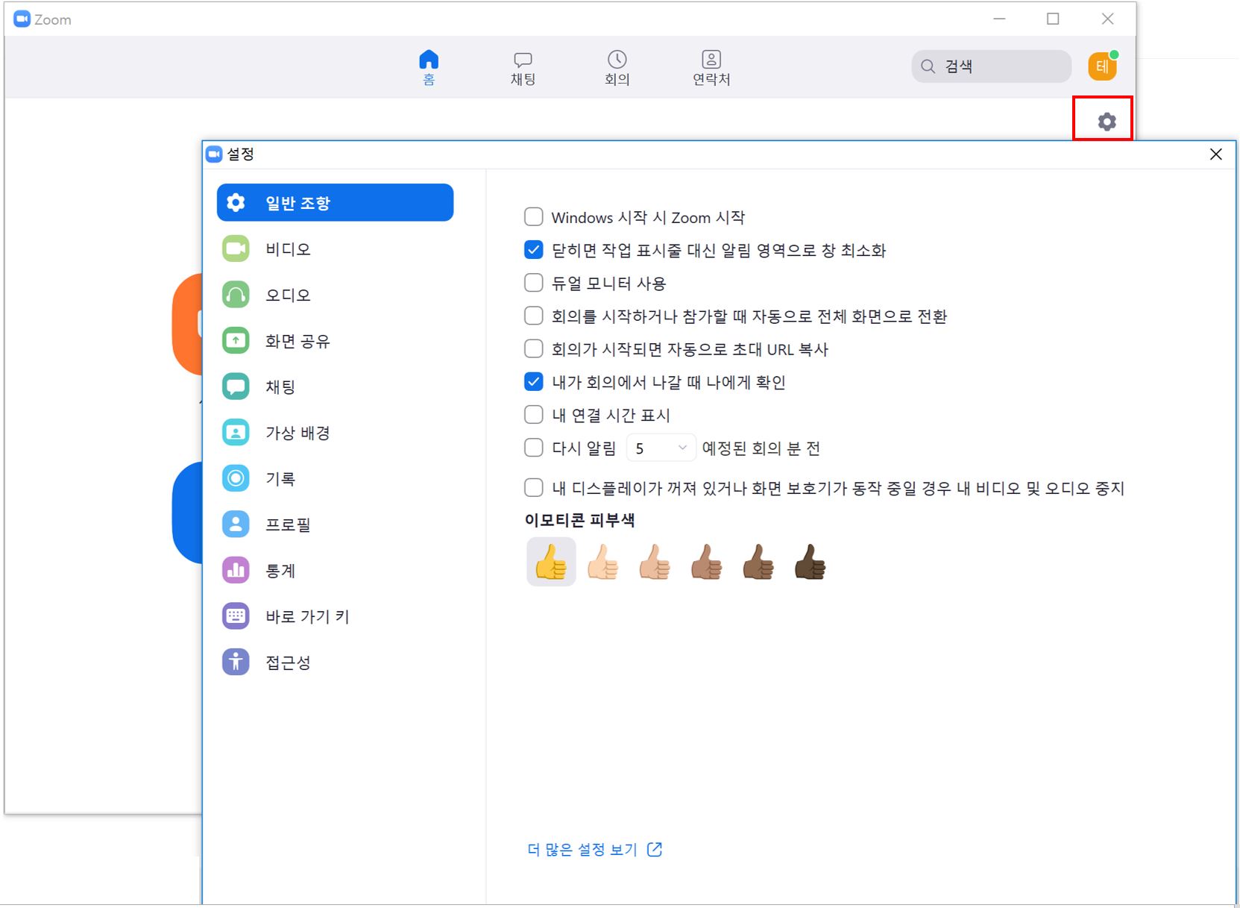Click the 화면 공유 share-screen icon

[x=236, y=341]
